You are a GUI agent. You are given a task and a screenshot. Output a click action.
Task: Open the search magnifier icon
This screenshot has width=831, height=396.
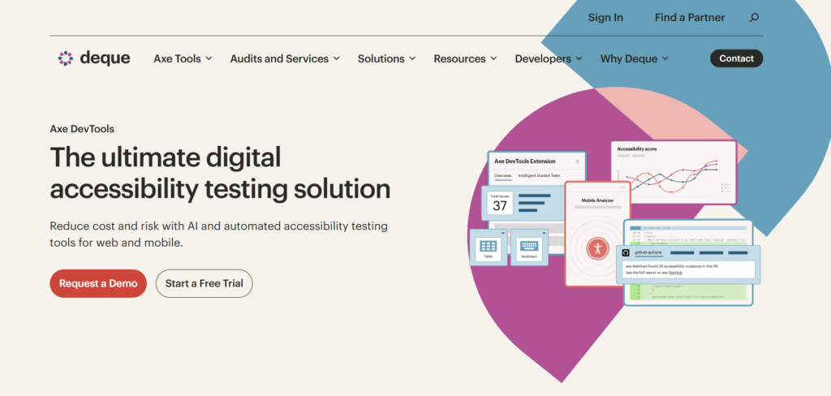pos(754,18)
